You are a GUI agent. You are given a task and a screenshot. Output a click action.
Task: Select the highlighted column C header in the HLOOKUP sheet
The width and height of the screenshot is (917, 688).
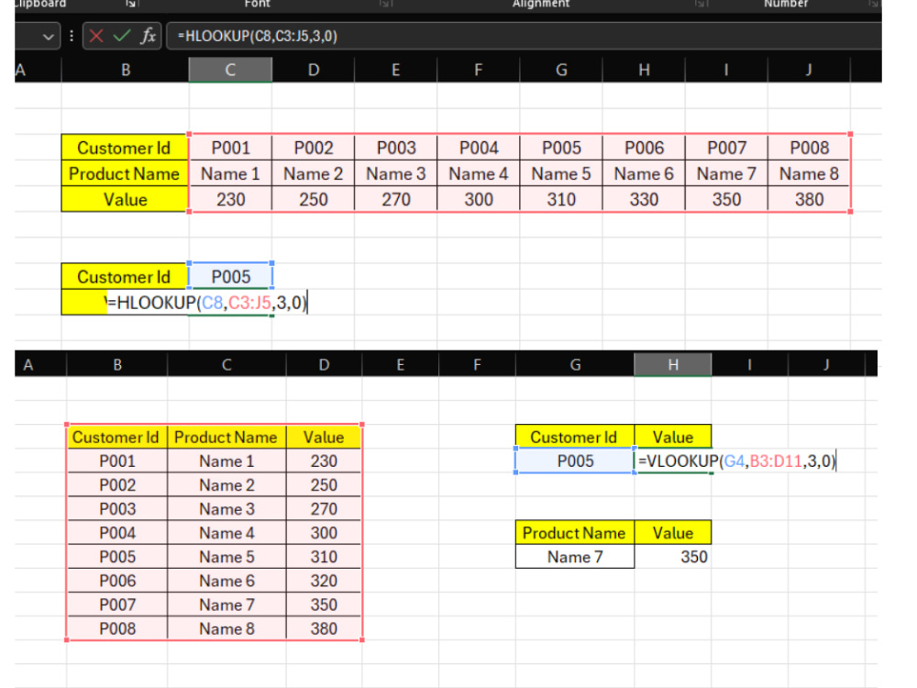[230, 71]
